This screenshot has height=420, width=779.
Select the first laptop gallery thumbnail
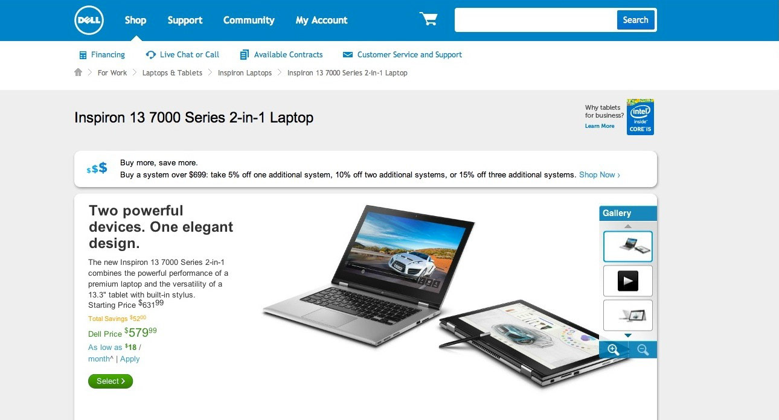coord(628,246)
